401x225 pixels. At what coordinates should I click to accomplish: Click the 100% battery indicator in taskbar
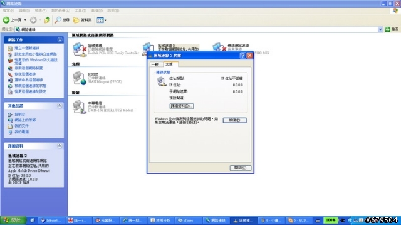coord(331,220)
